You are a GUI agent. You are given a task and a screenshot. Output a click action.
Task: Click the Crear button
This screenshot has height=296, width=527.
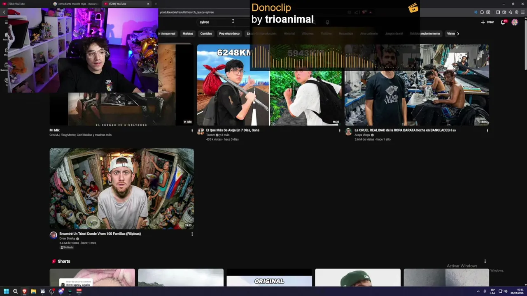tap(487, 22)
